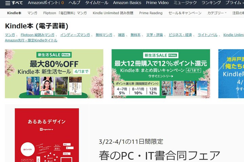The image size is (244, 162).
Task: Click the 文学・評論 link
Action: point(155,35)
